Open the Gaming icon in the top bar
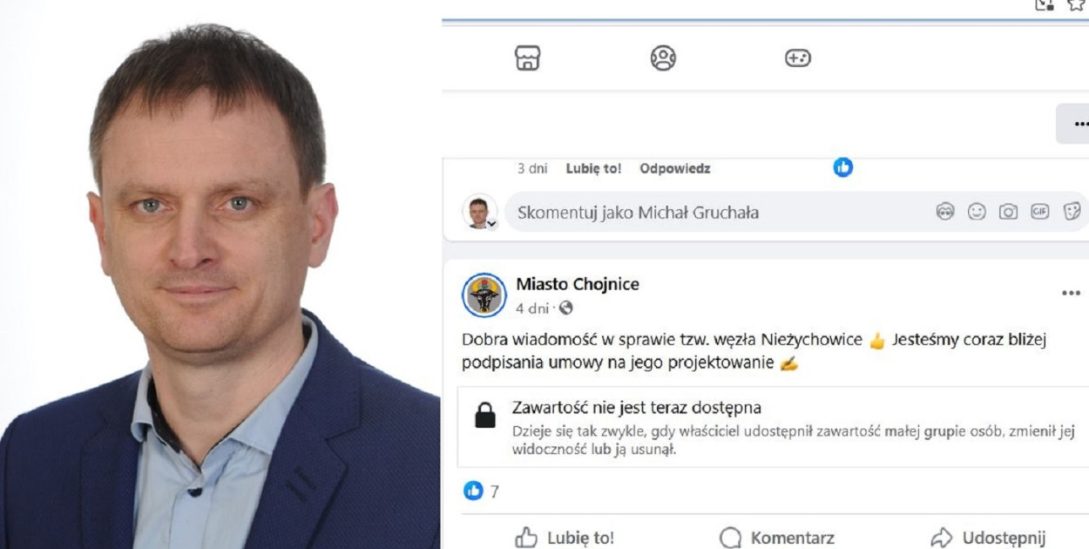 [x=797, y=58]
